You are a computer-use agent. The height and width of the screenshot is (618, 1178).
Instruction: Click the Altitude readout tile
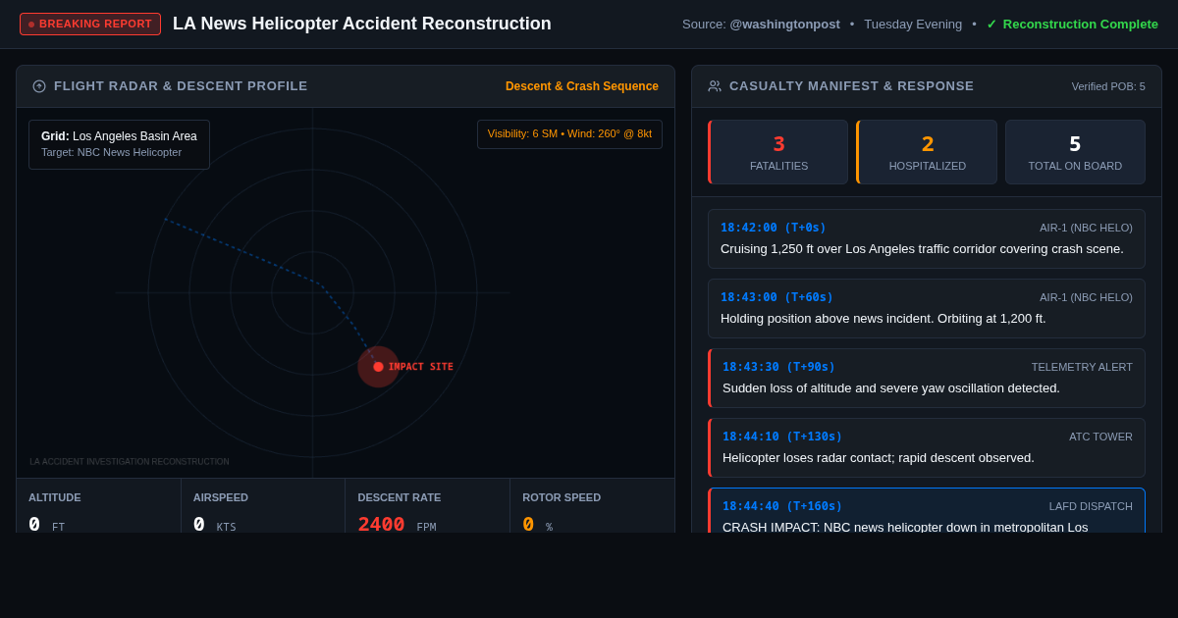(x=98, y=506)
